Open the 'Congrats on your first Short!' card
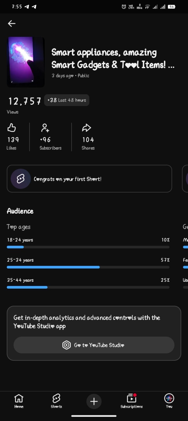The height and width of the screenshot is (421, 188). coord(89,179)
